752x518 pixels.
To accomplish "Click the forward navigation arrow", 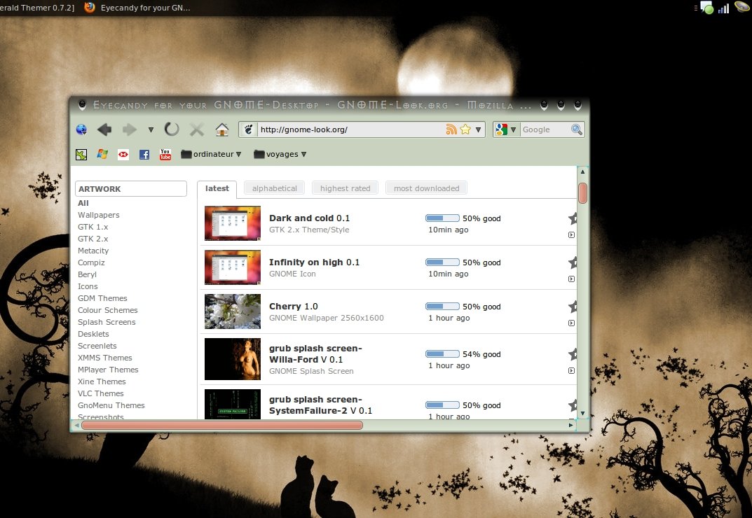I will point(130,129).
